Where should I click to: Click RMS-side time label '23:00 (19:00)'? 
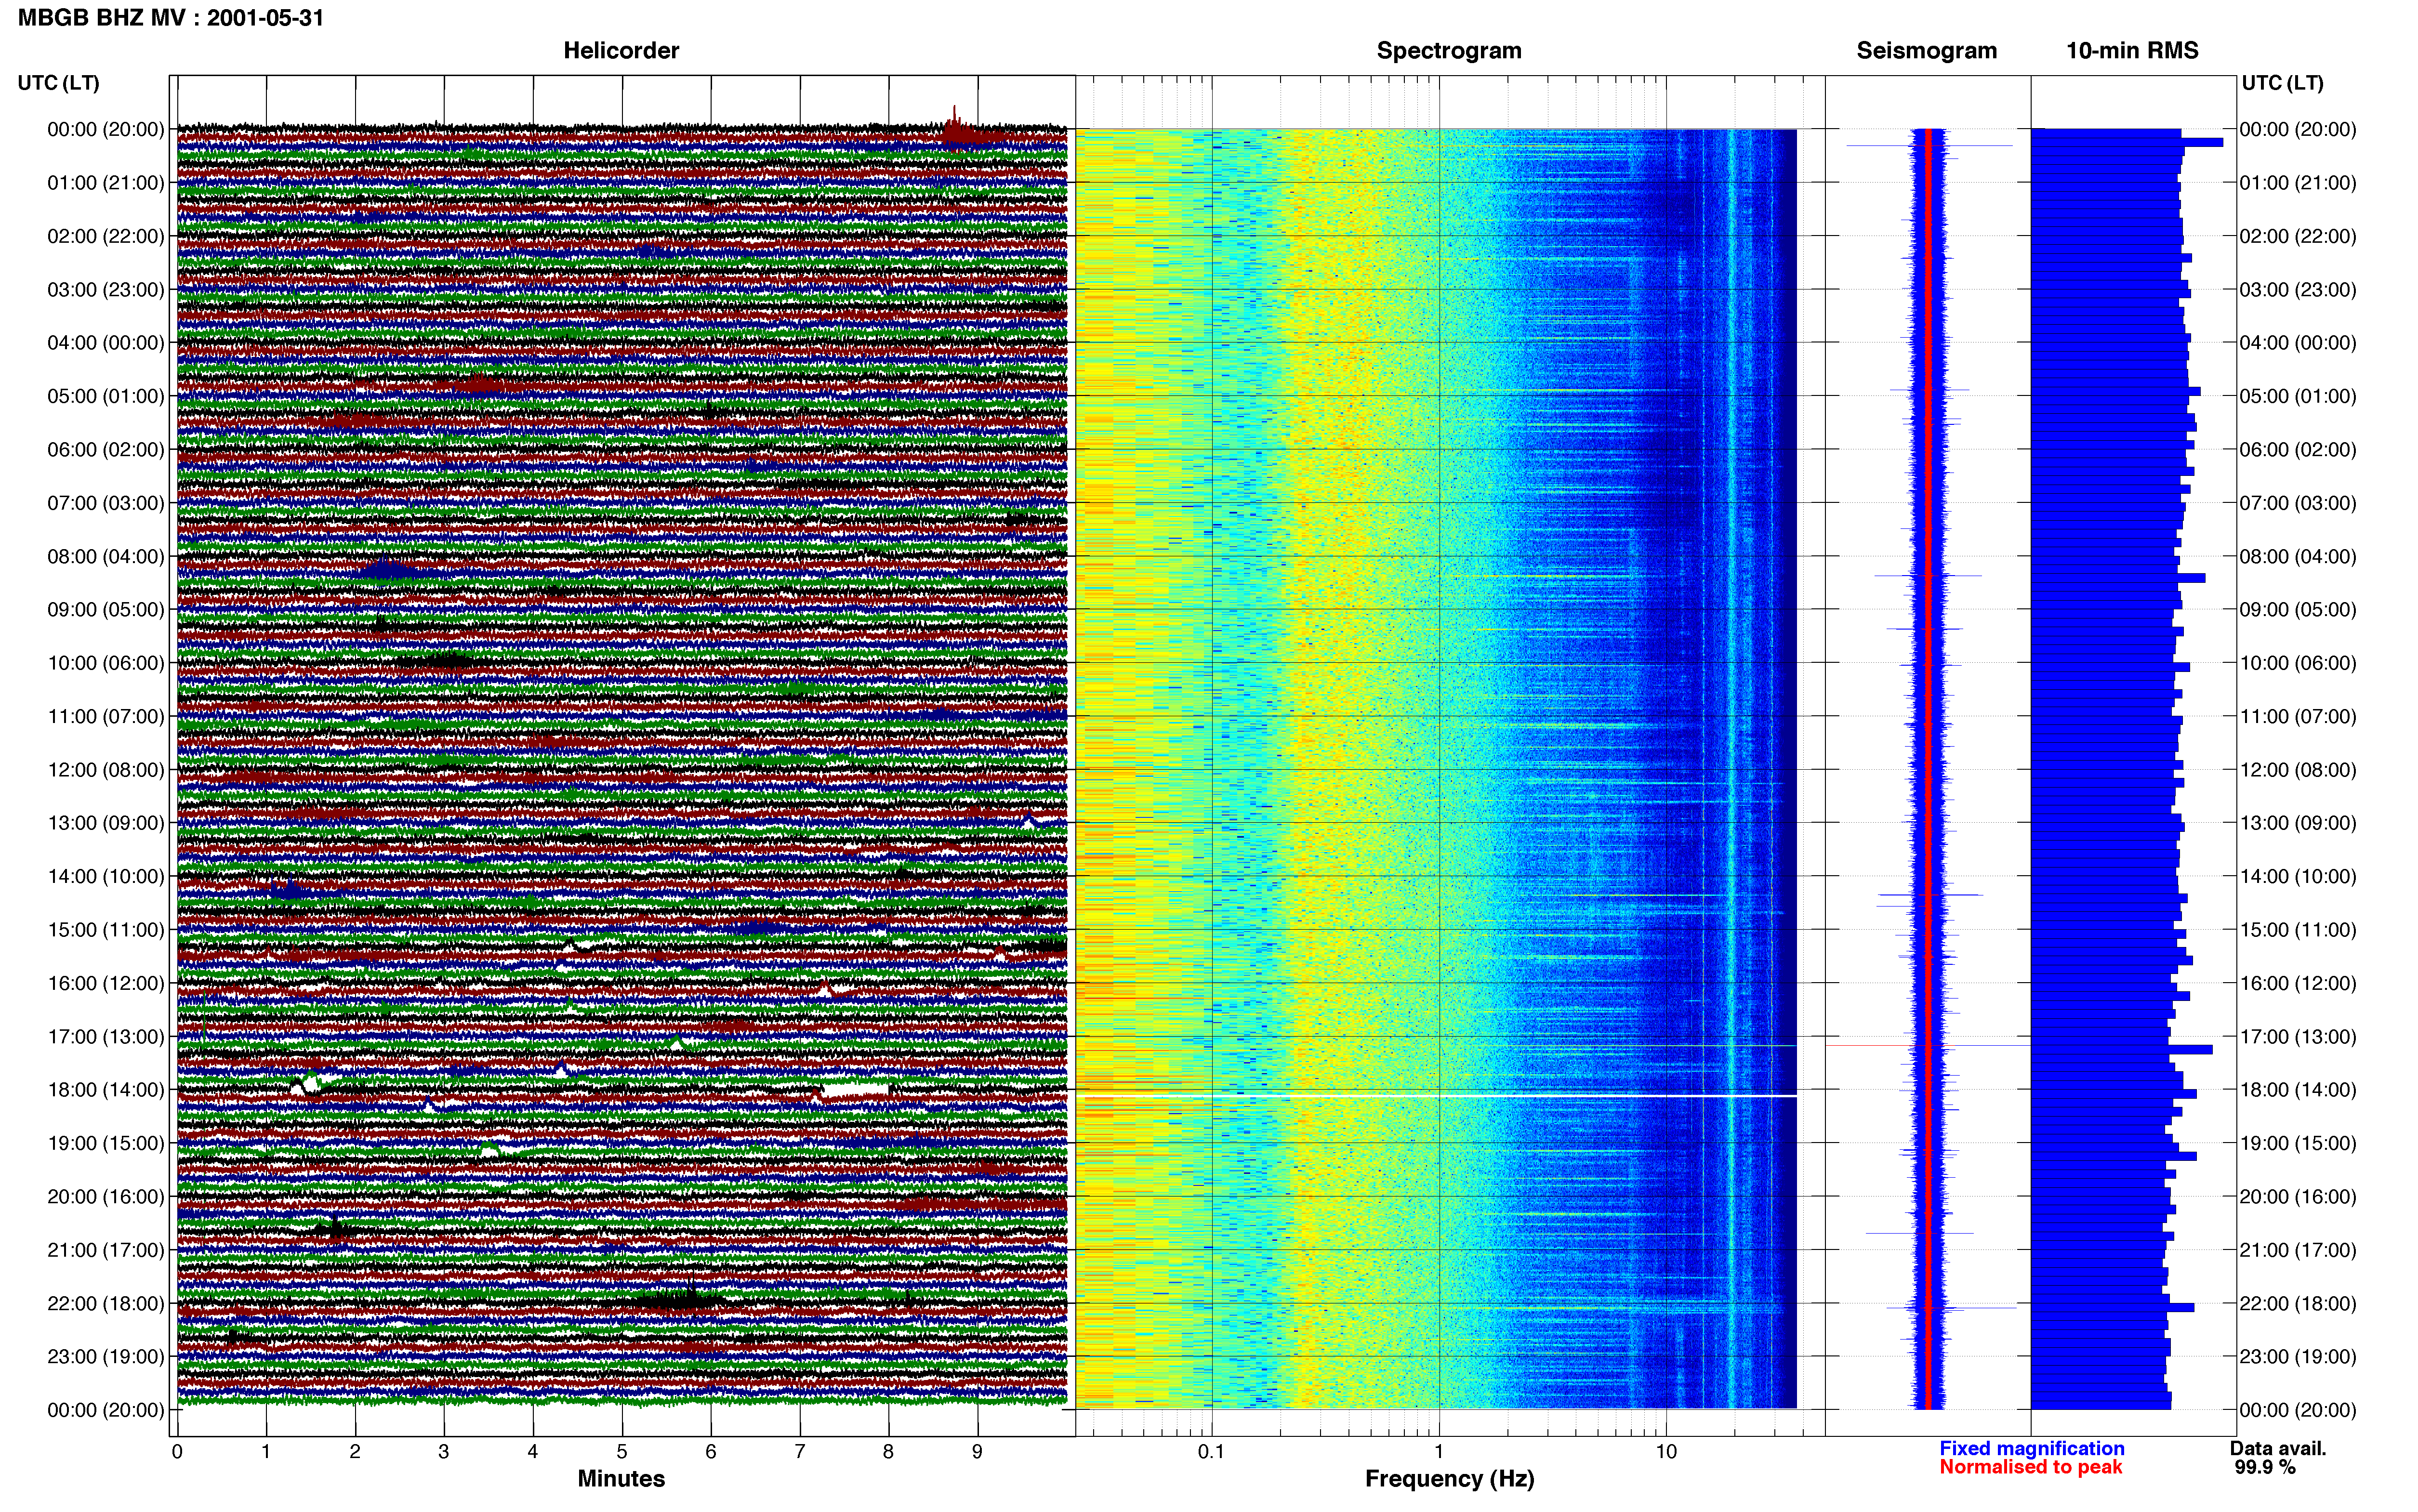point(2298,1357)
